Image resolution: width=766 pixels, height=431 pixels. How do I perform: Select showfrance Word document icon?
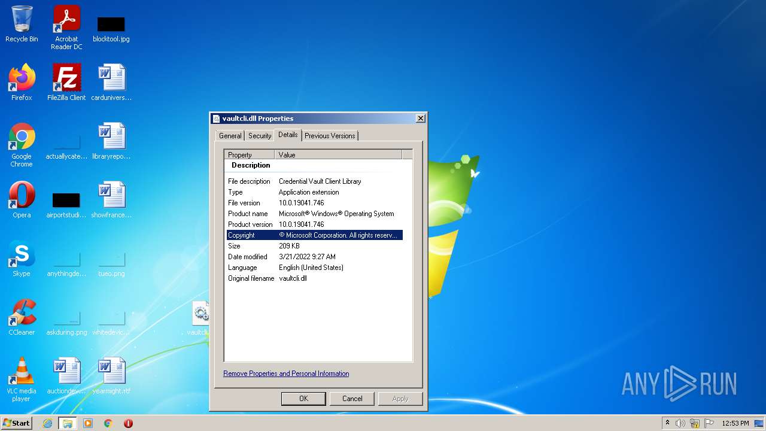tap(111, 201)
